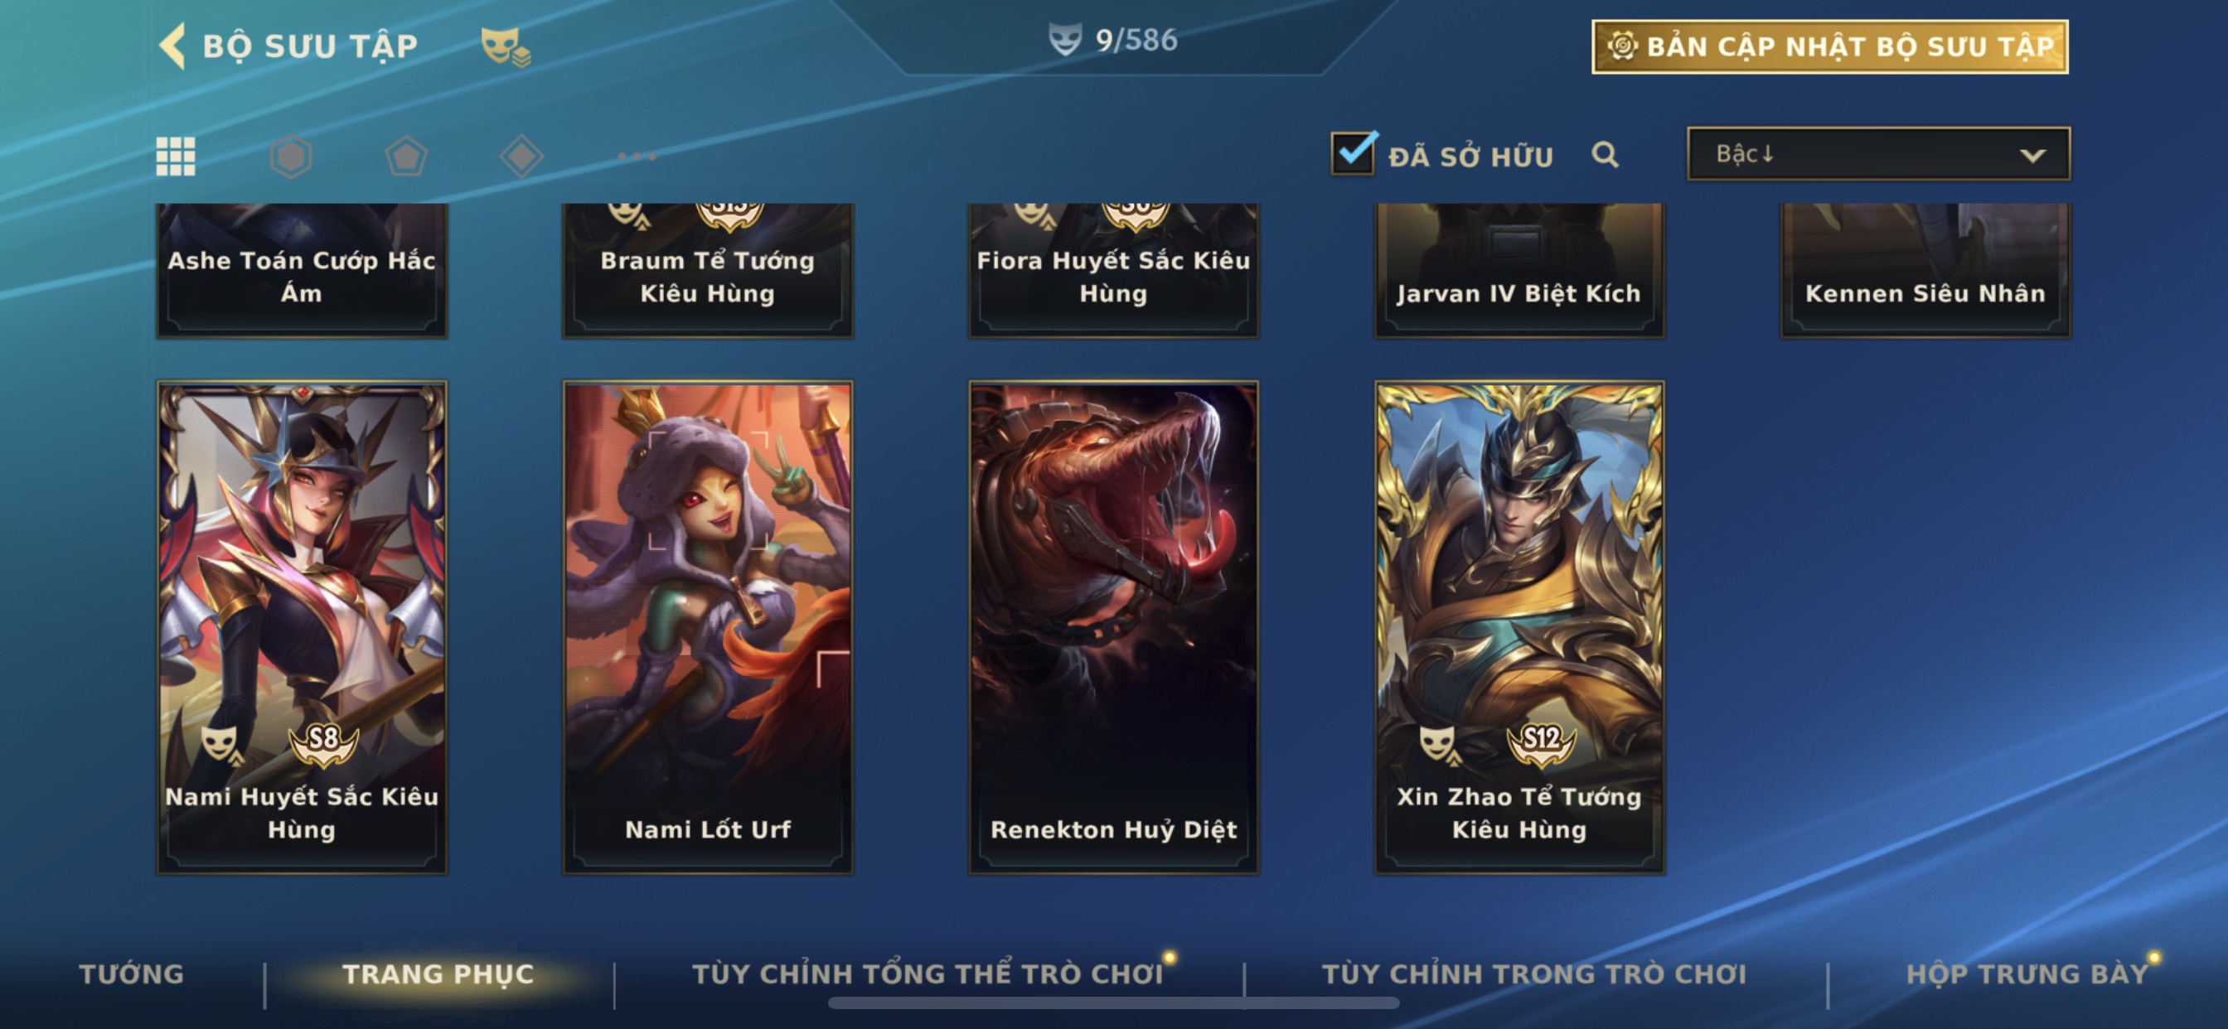Select the hexagon rarity filter icon
Image resolution: width=2228 pixels, height=1029 pixels.
click(x=291, y=157)
